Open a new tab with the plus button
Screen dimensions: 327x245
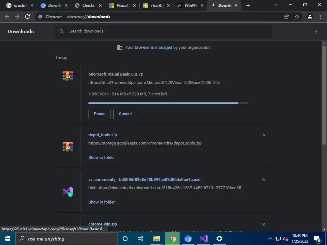click(x=248, y=6)
